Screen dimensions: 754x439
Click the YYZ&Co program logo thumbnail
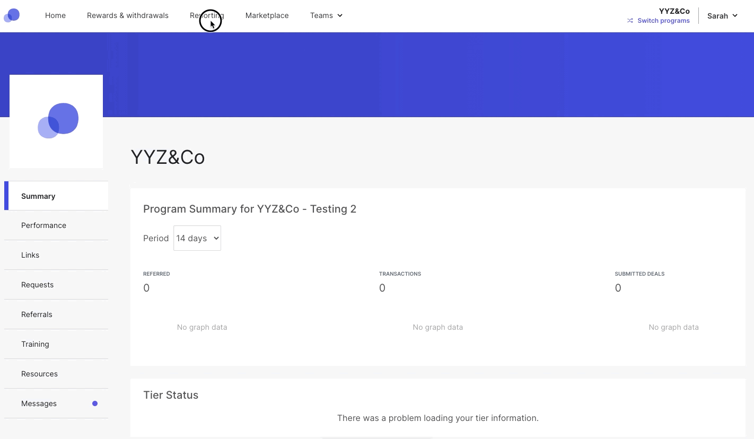[x=56, y=121]
